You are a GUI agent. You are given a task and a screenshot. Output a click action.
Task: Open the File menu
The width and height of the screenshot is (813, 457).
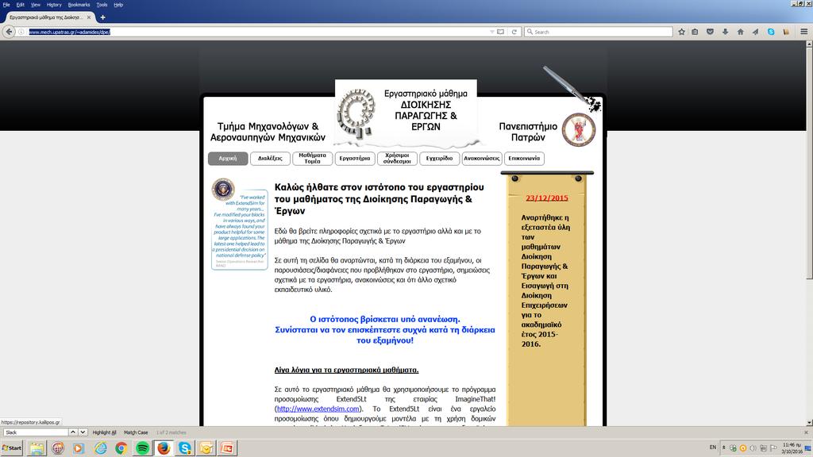6,5
